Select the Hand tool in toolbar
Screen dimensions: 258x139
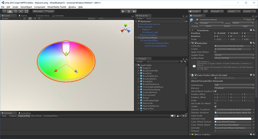click(x=4, y=11)
